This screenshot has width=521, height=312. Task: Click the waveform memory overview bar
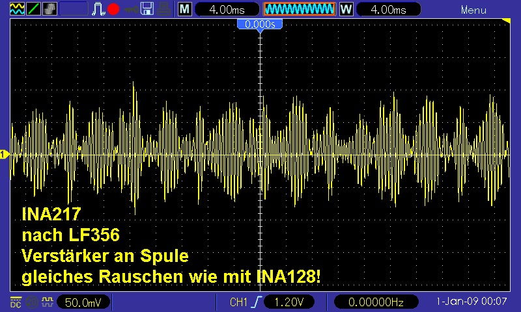point(300,9)
